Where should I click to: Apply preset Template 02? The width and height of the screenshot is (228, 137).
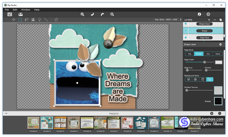coord(47,123)
